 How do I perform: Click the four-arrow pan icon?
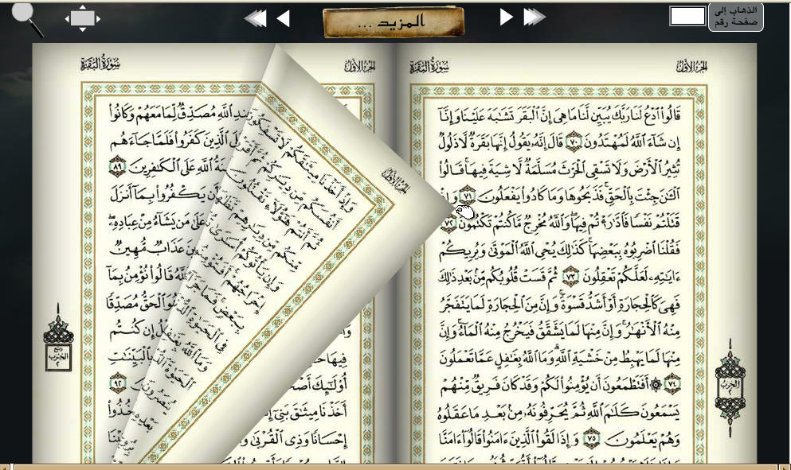(82, 17)
